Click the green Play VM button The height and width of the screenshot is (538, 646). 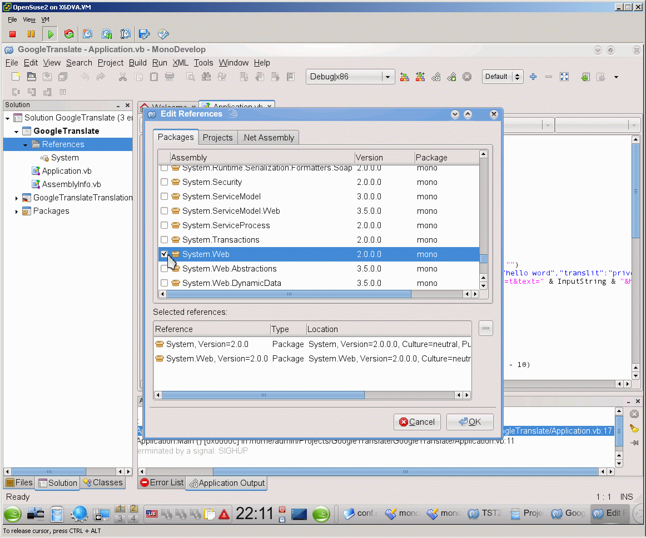(50, 34)
